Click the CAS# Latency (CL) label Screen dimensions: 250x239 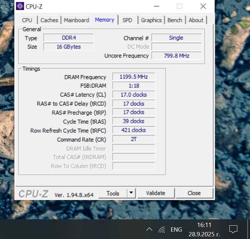click(x=83, y=95)
